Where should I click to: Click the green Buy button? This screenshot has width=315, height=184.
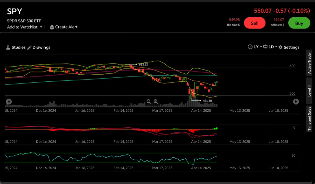point(299,23)
